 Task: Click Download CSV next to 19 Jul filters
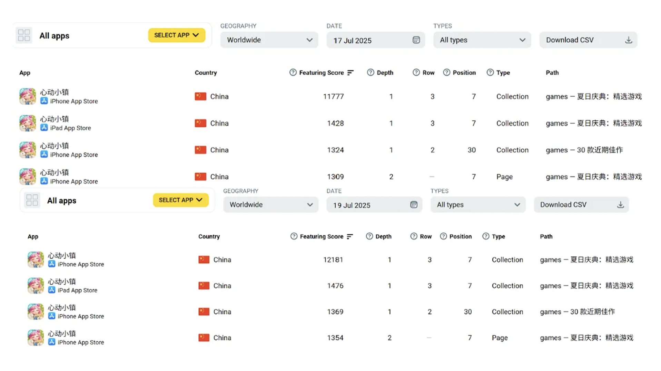click(x=581, y=205)
